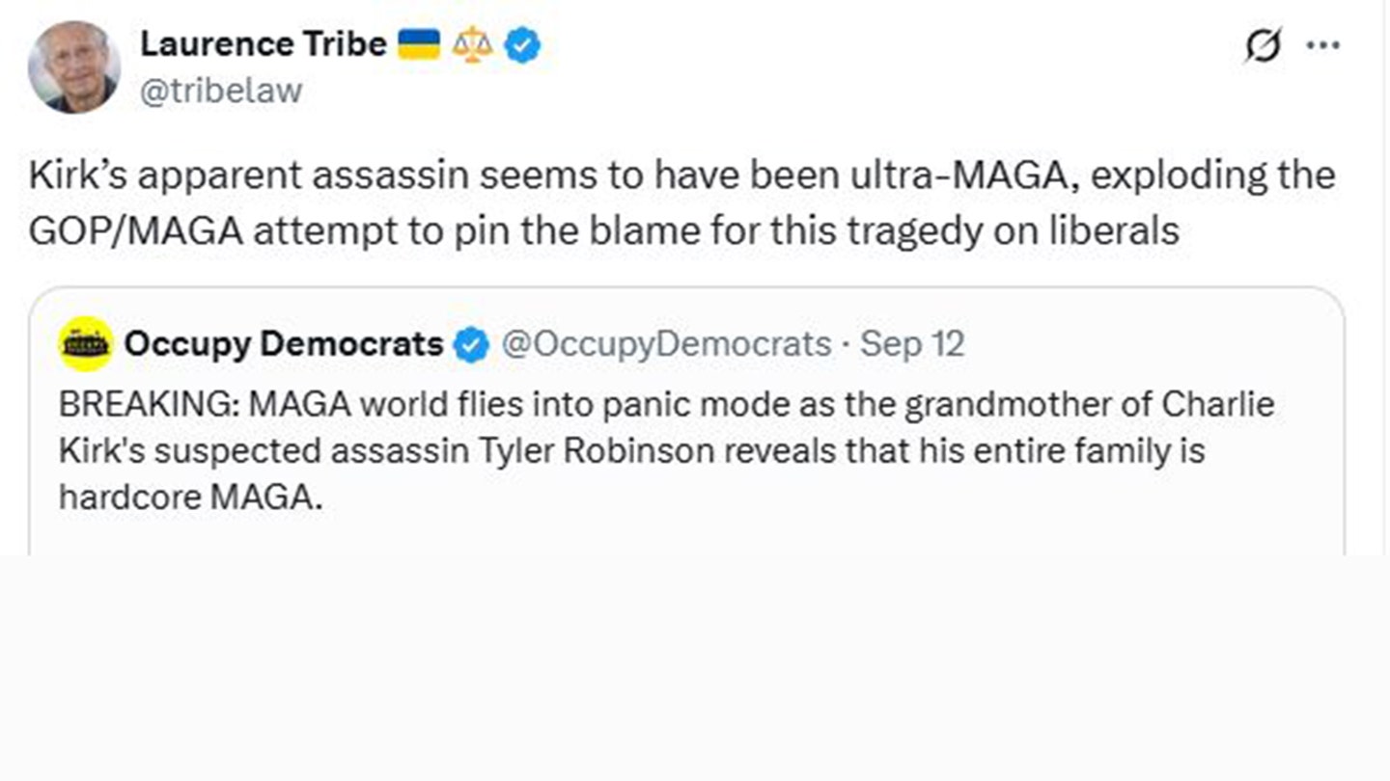Open the three-dot more options menu
Image resolution: width=1390 pixels, height=781 pixels.
(x=1322, y=45)
